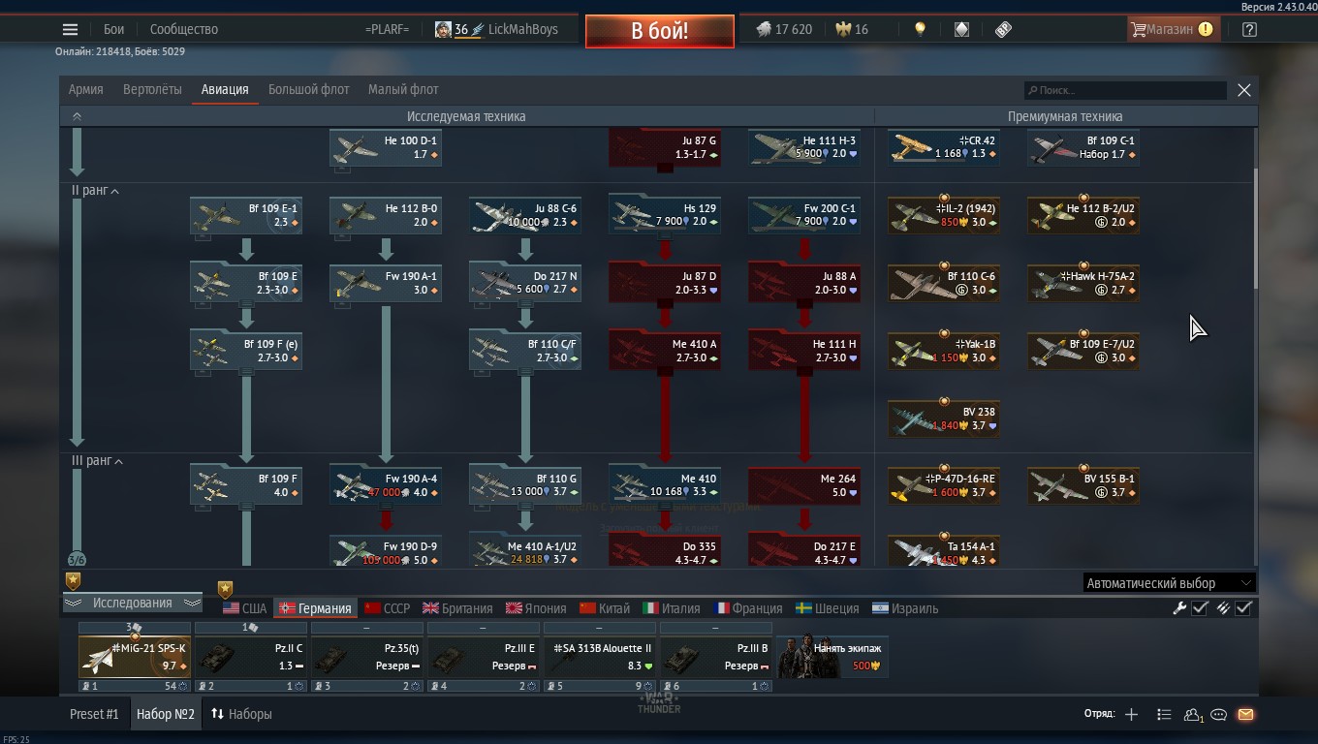This screenshot has width=1318, height=744.
Task: Open the hamburger main menu
Action: 70,29
